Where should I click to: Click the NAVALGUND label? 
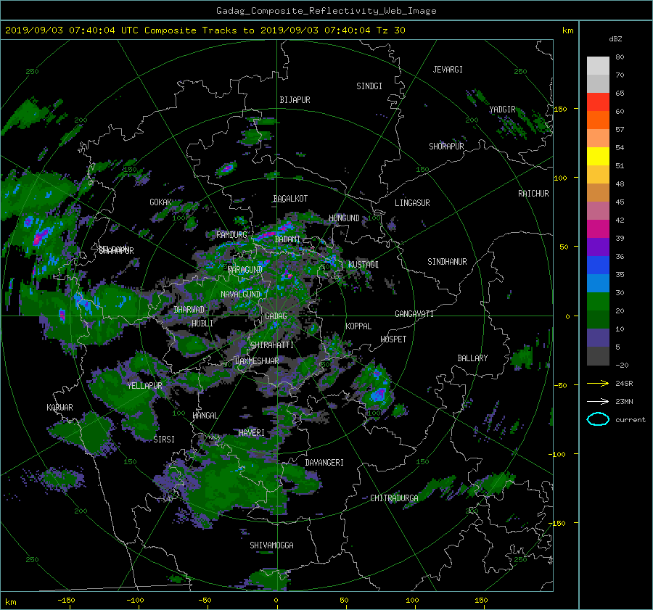pyautogui.click(x=240, y=294)
